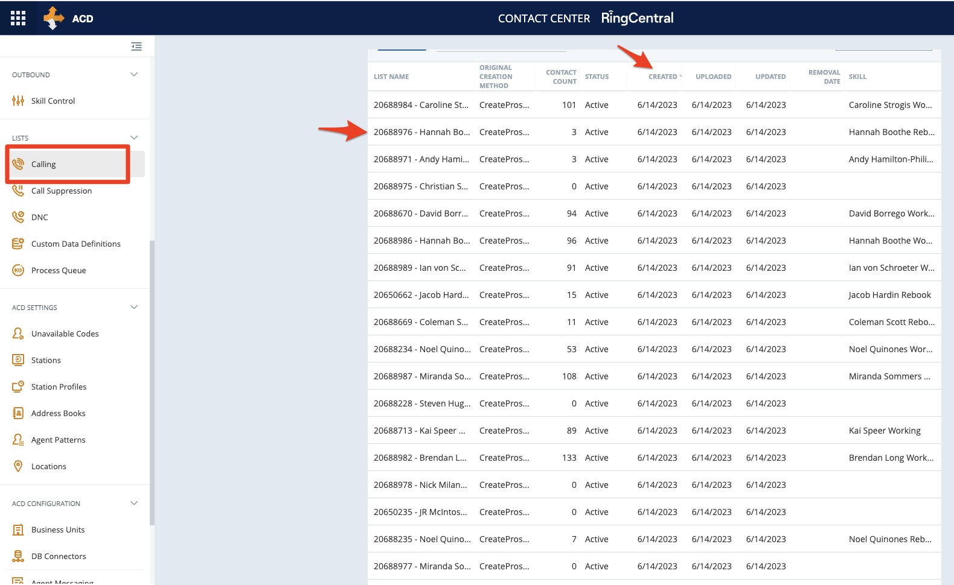Collapse the Outbound section chevron

click(134, 74)
